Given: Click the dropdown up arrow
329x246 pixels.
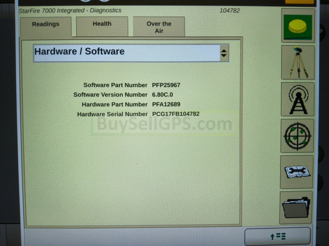Looking at the screenshot, I should [224, 50].
